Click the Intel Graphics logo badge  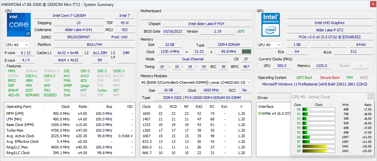[271, 25]
